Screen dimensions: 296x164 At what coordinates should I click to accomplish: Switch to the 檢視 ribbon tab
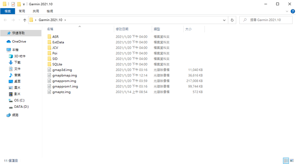click(50, 11)
